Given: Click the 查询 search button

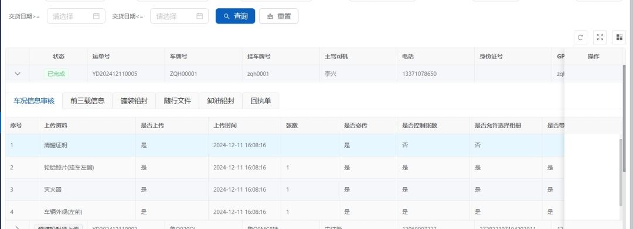Looking at the screenshot, I should (x=236, y=16).
